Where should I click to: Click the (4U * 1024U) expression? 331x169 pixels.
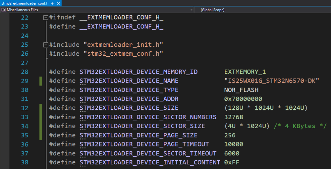(x=247, y=126)
